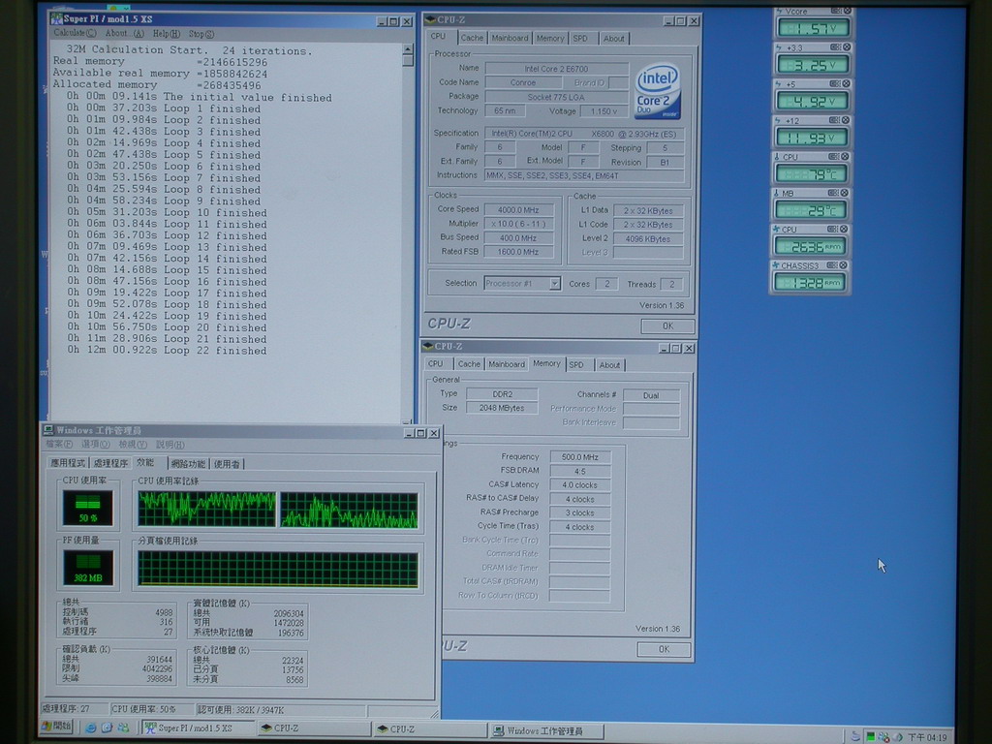Switch to Windows 工作管理員 taskbar button
992x744 pixels.
coord(546,731)
